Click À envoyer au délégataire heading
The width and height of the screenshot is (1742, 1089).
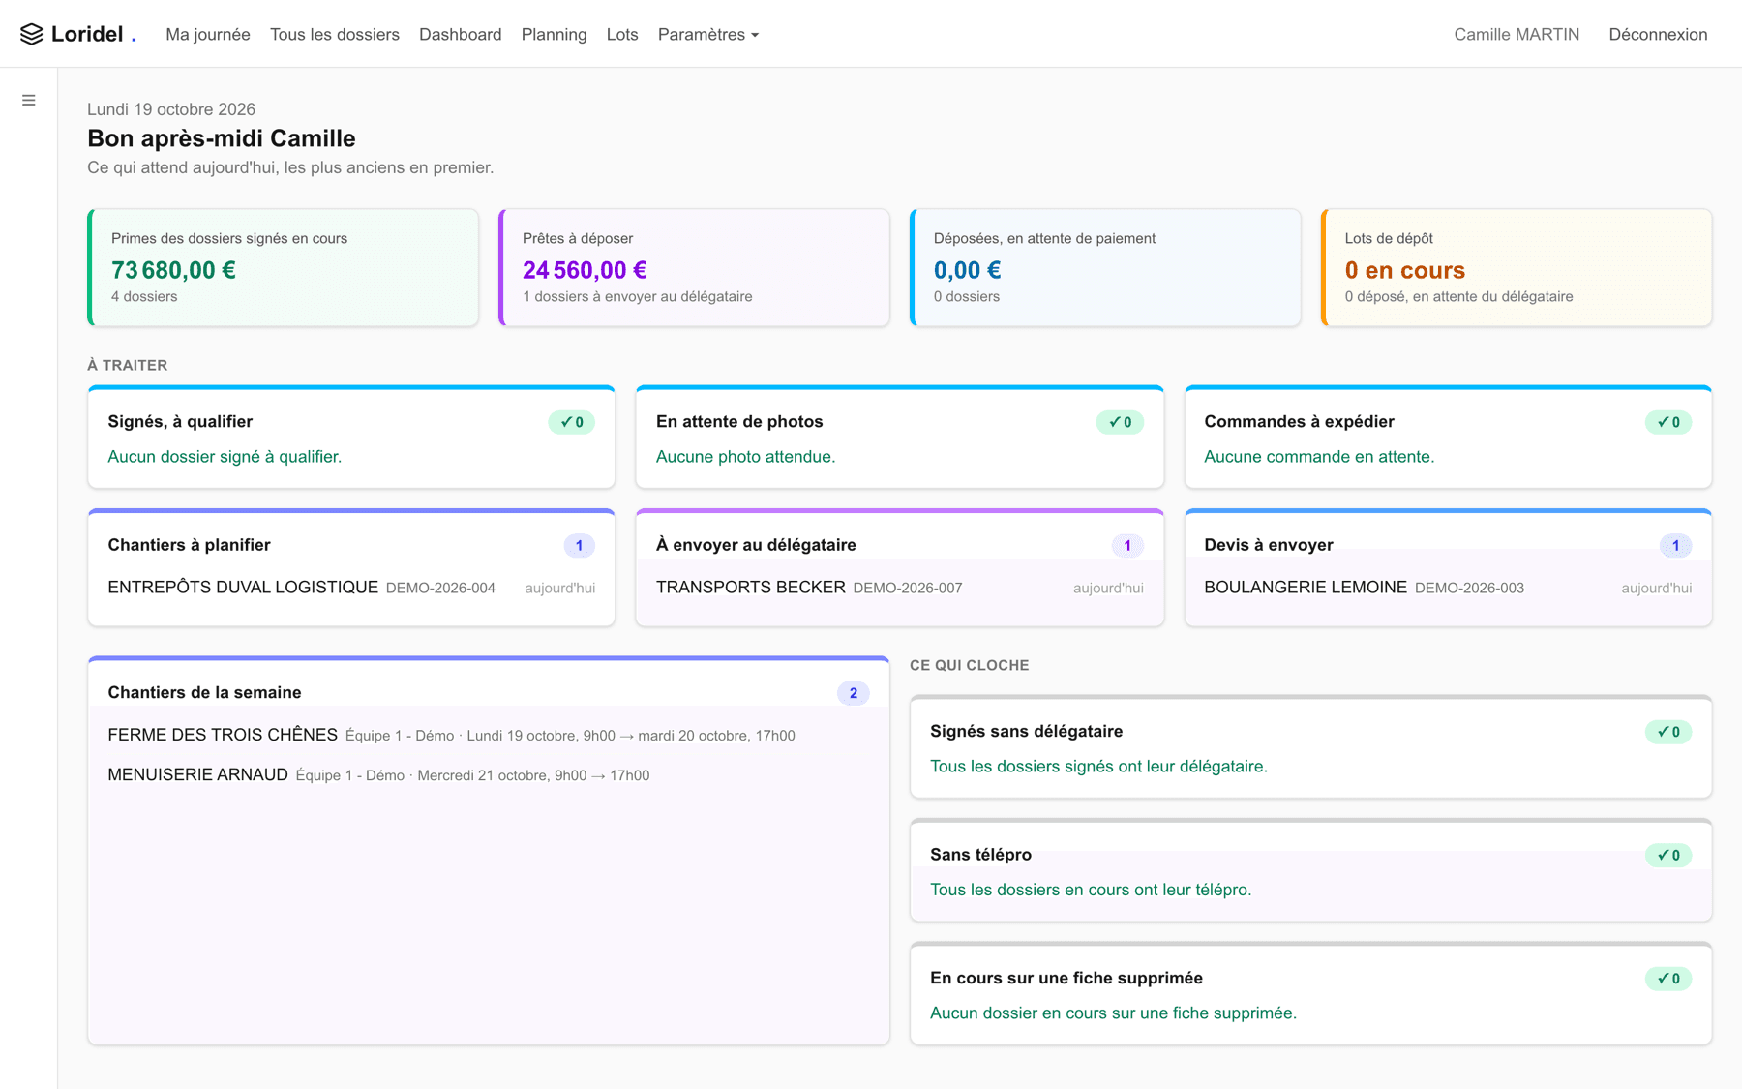point(756,545)
